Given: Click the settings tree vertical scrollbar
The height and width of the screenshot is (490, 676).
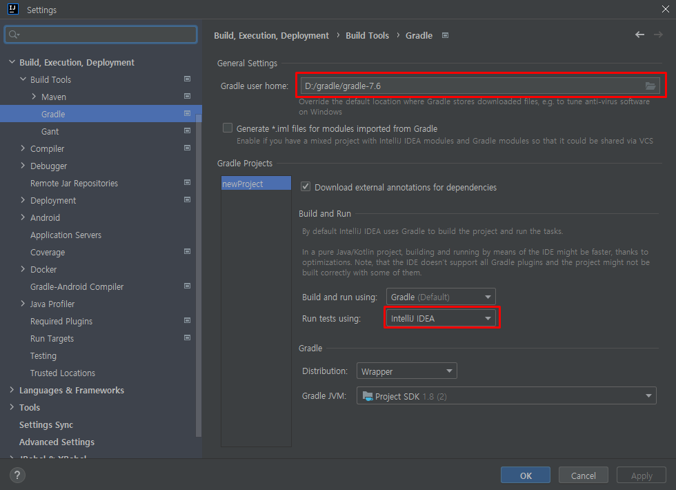Looking at the screenshot, I should tap(199, 276).
